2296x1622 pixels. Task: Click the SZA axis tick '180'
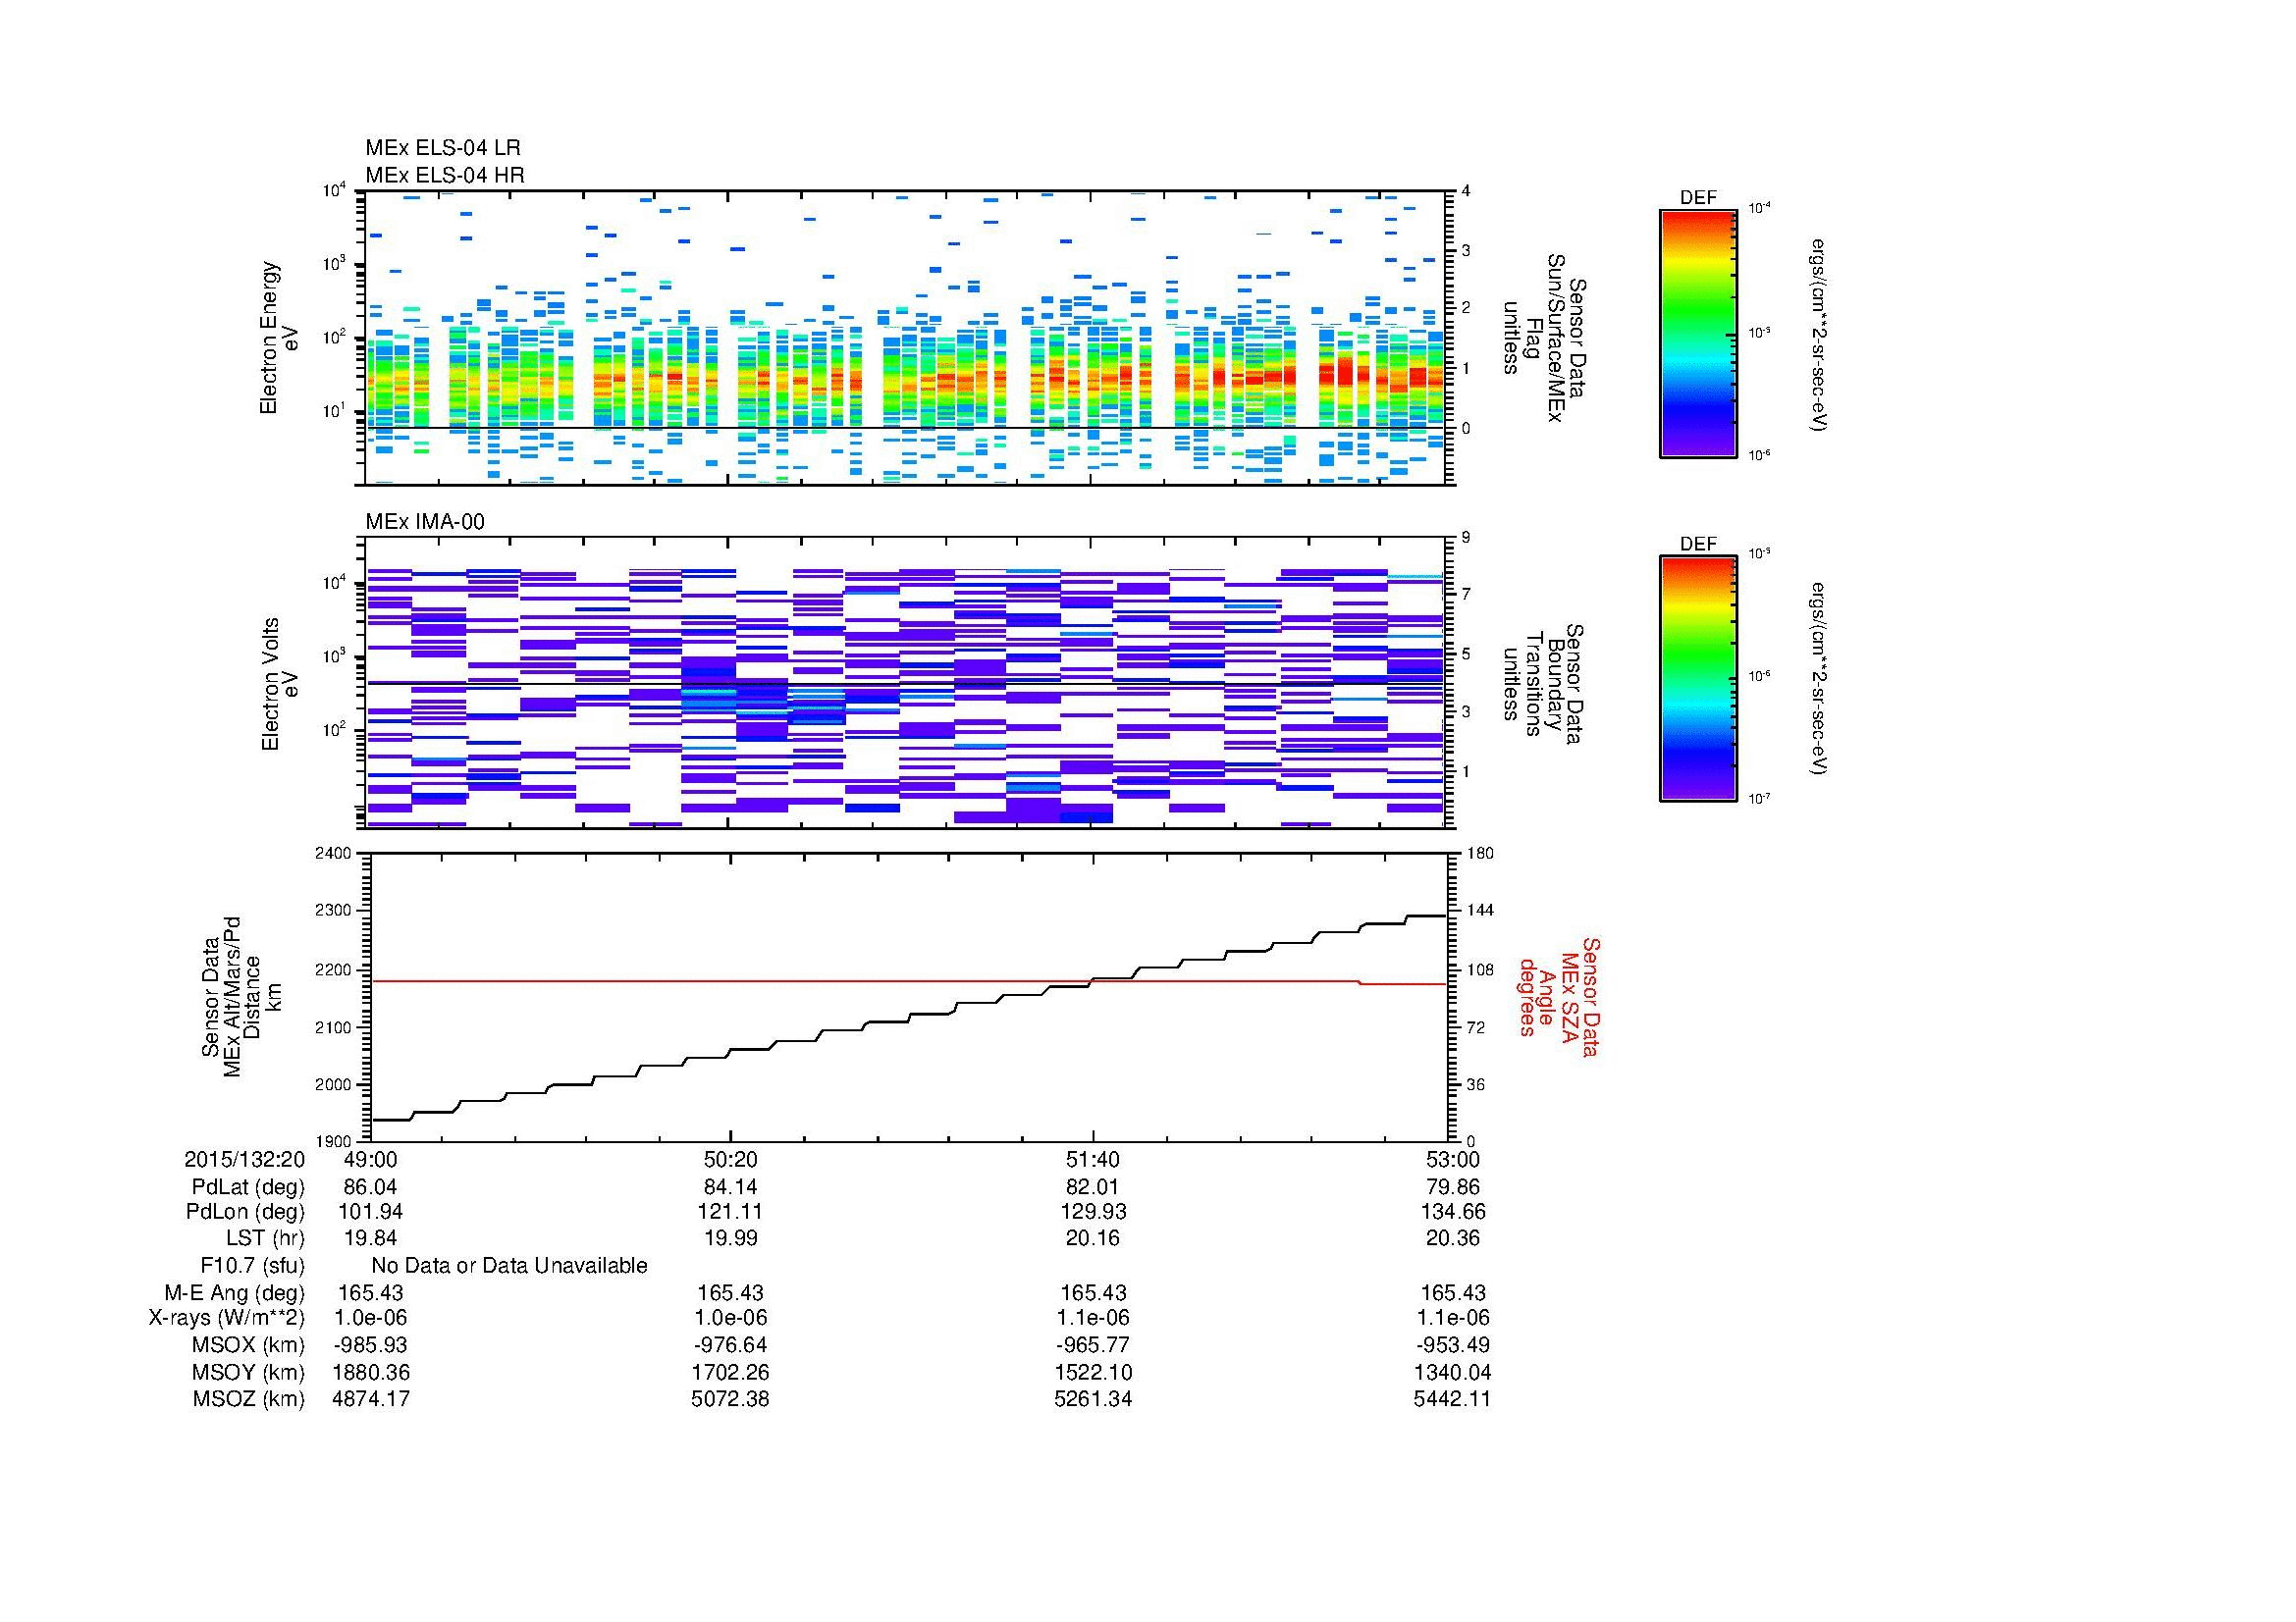click(1479, 854)
